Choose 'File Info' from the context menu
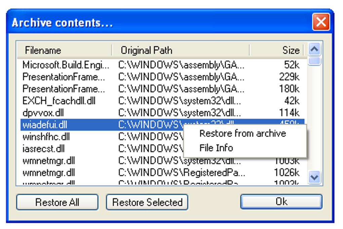 tap(216, 148)
